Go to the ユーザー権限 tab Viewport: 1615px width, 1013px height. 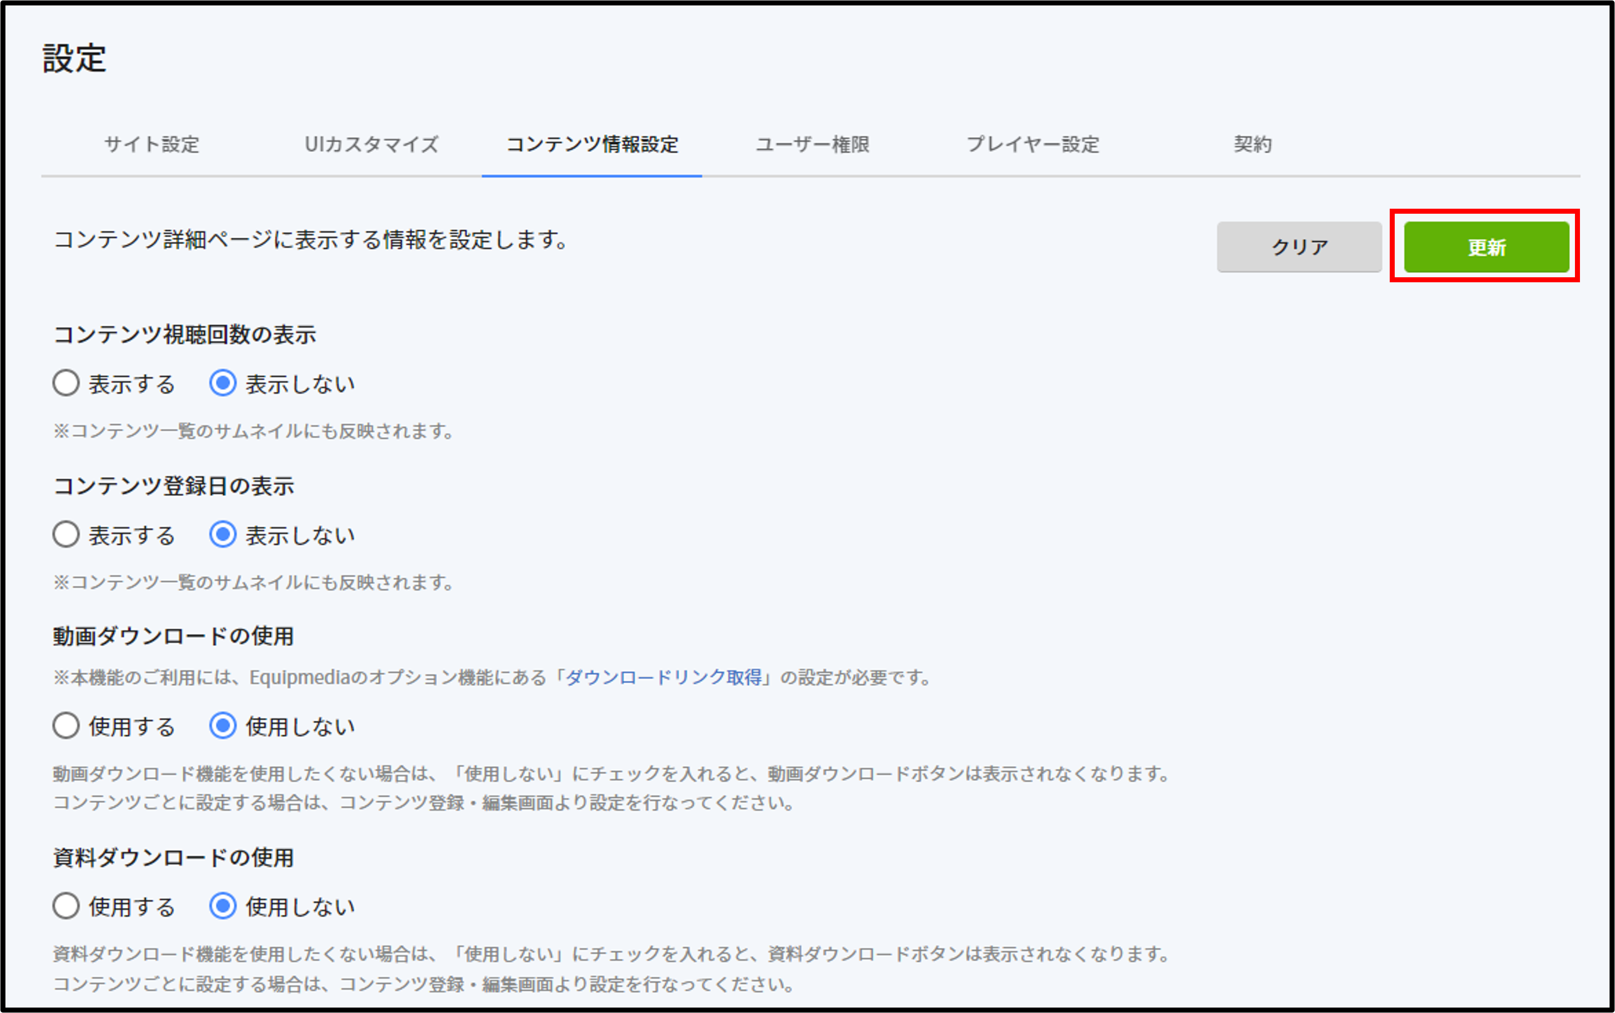click(812, 144)
